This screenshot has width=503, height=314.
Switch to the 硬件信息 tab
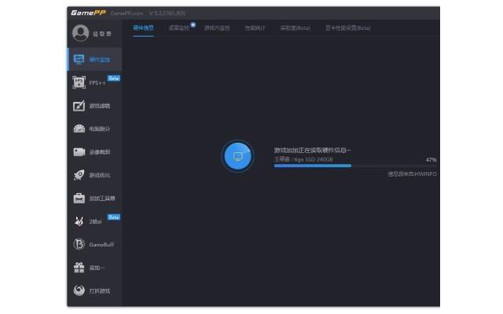(143, 28)
